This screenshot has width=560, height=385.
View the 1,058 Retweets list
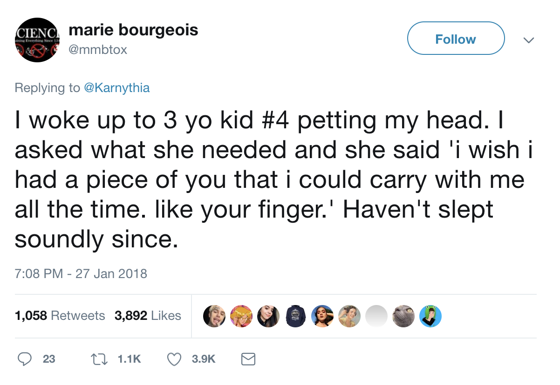coord(60,316)
